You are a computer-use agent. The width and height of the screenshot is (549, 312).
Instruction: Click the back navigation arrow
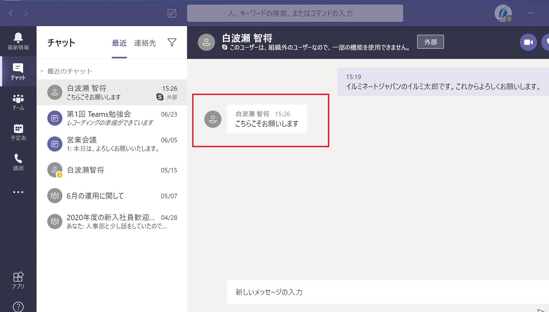pos(11,13)
